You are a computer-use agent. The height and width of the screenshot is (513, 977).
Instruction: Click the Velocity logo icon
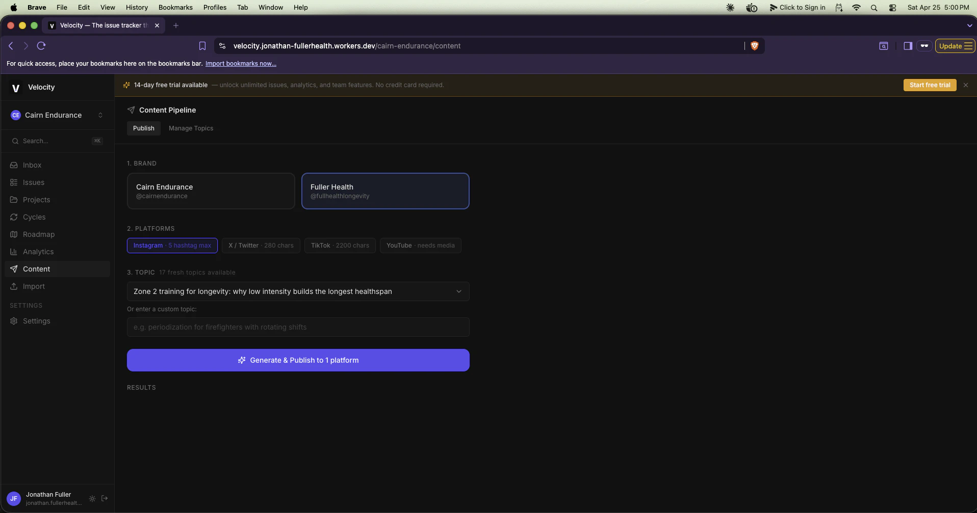point(16,88)
